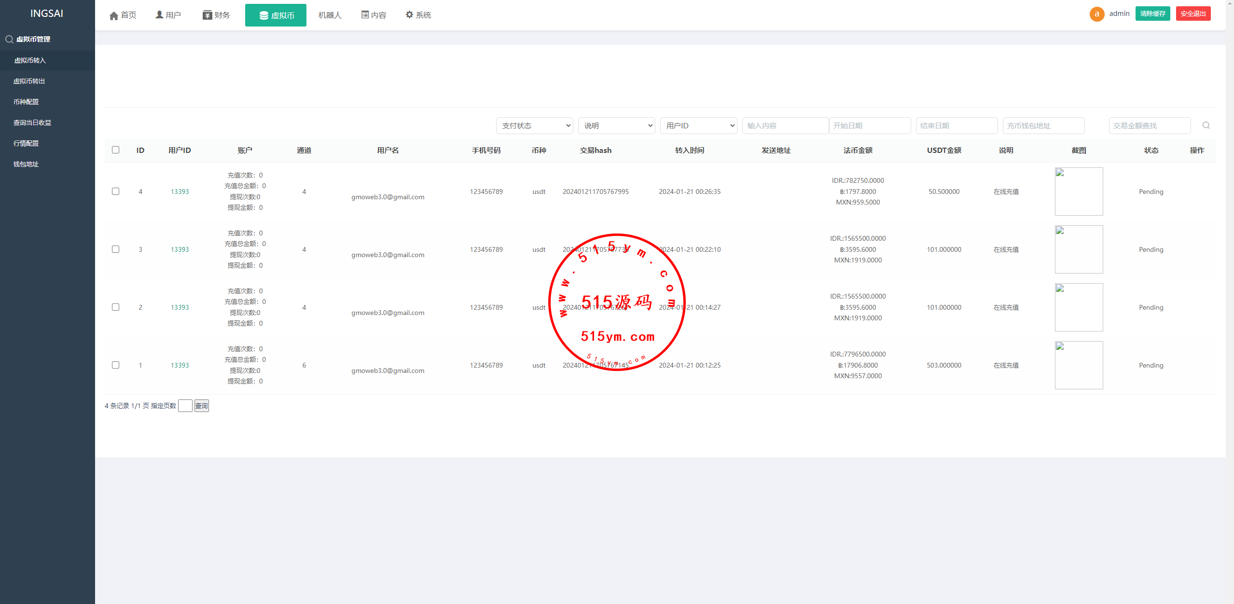1234x604 pixels.
Task: Expand the 用户ID filter dropdown
Action: tap(698, 125)
